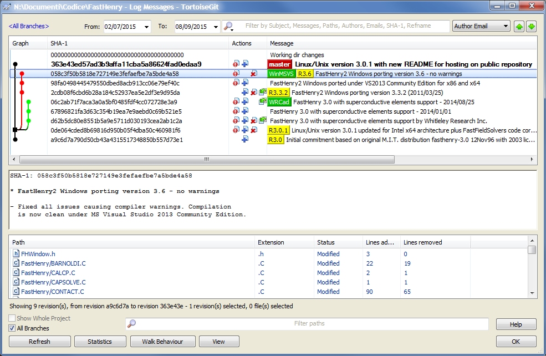Open the From date dropdown
Screen dimensions: 546x356
(x=146, y=27)
